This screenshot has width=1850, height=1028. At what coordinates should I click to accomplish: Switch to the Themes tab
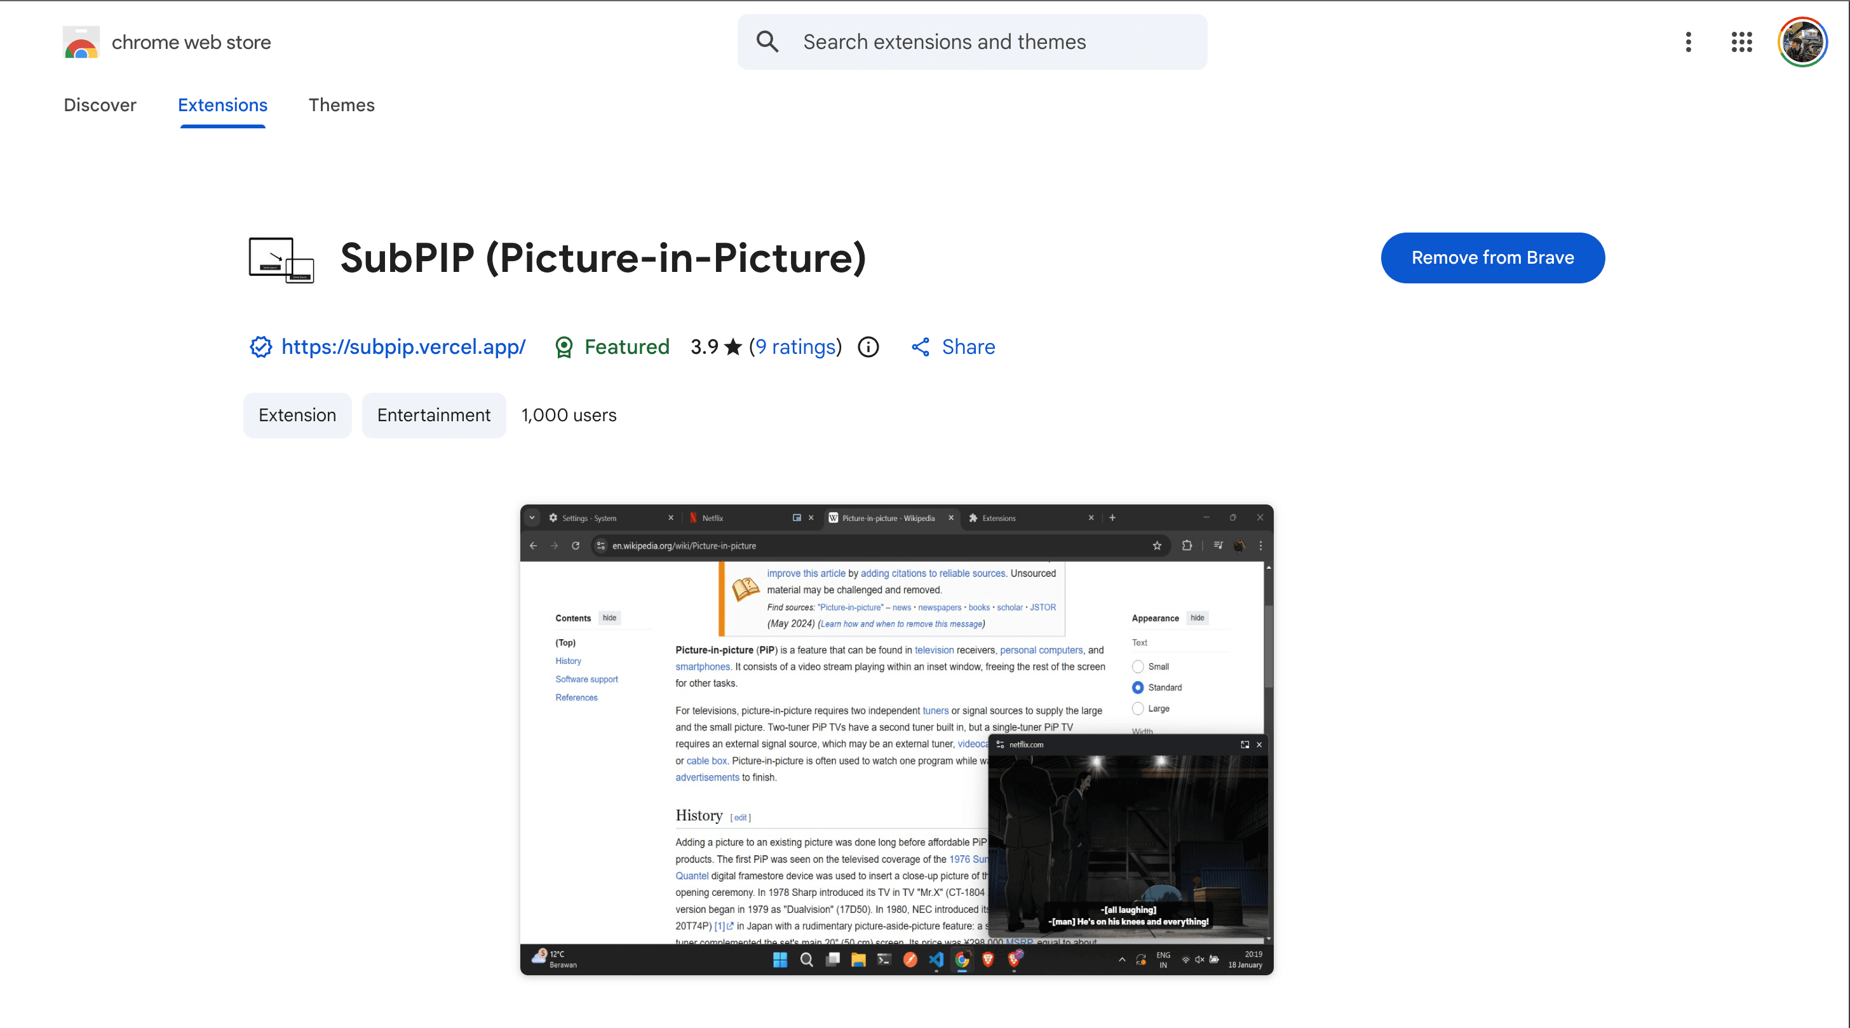pos(341,105)
